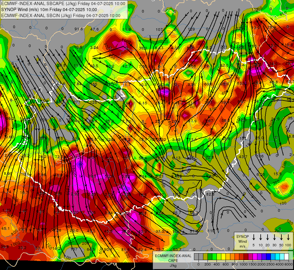This screenshot has width=294, height=270.
Task: Select the pale light-cyan CAPE legend swatch
Action: click(x=282, y=257)
